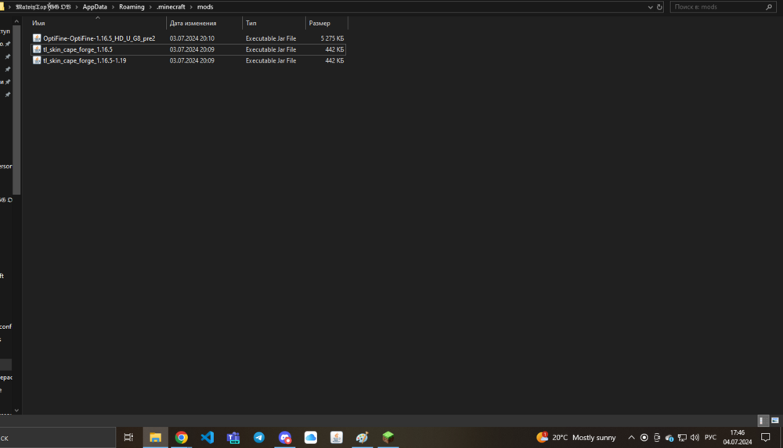The width and height of the screenshot is (783, 448).
Task: Refresh the mods folder listing
Action: [659, 7]
